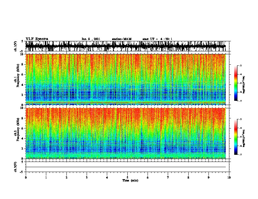Click the "5" tick on ch.1(V) axis
The height and width of the screenshot is (199, 258).
(22, 41)
